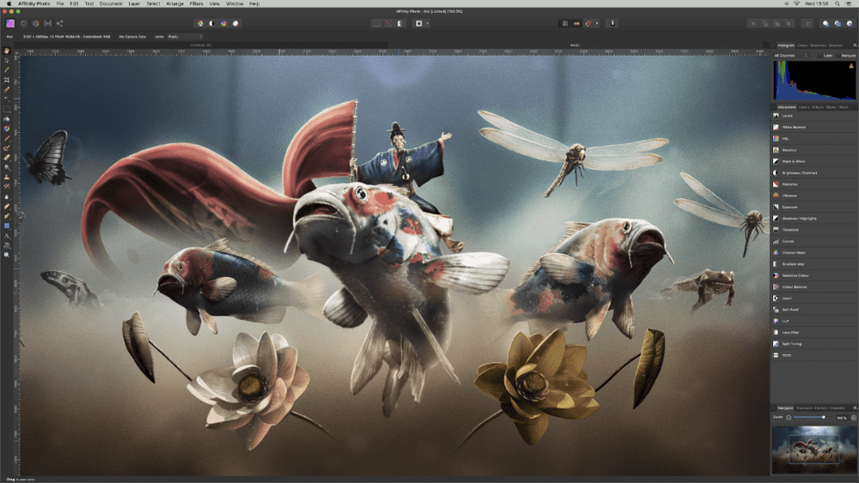Open the quick mask dropdown arrow
This screenshot has width=859, height=483.
click(427, 23)
